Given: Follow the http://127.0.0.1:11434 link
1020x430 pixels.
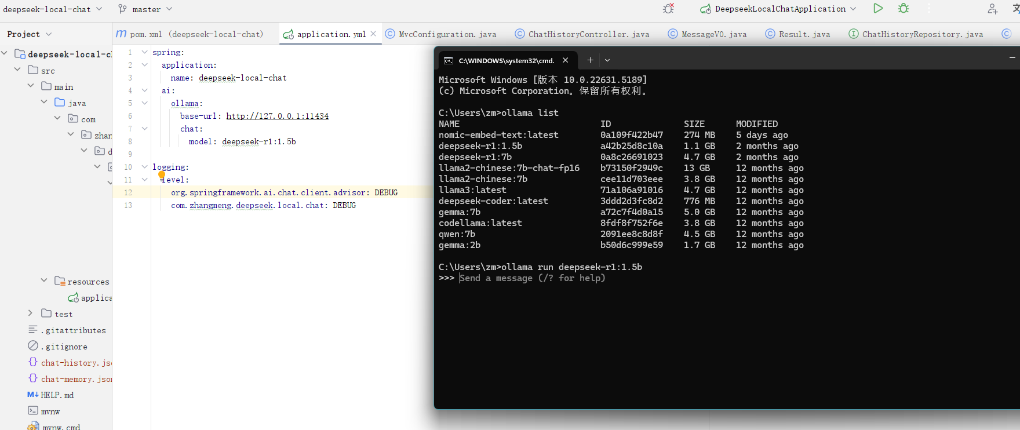Looking at the screenshot, I should 277,116.
